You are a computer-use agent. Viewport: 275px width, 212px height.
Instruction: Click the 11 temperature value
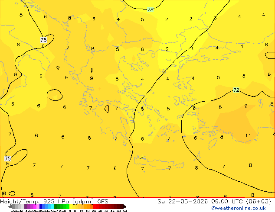[248, 135]
